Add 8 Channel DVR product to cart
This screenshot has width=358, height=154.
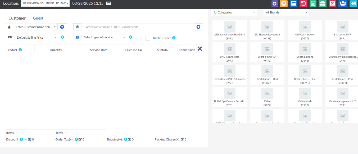coord(342,30)
